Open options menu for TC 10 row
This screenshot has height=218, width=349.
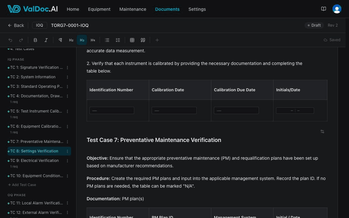(x=68, y=176)
